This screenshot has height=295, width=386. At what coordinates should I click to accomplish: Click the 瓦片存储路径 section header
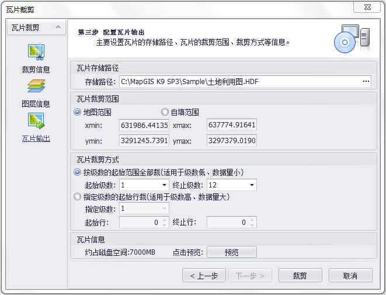[98, 68]
